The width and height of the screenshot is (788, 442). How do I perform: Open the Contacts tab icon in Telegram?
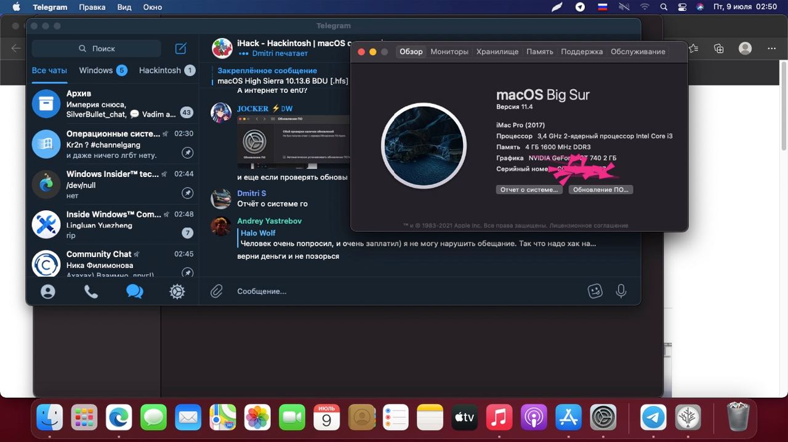click(x=48, y=291)
